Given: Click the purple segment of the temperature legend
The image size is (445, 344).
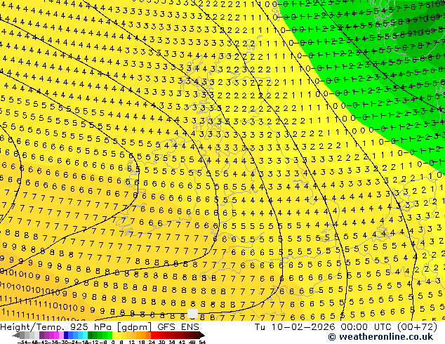Looking at the screenshot, I should point(46,336).
